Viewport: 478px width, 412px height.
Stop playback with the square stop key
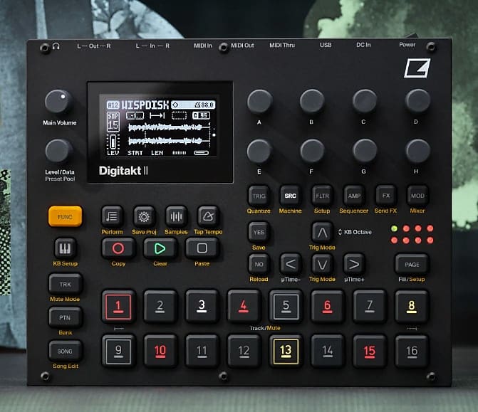click(x=202, y=248)
